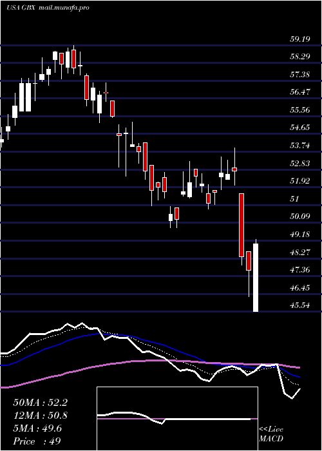Click the 12MA : 50.8 value
This screenshot has width=322, height=451.
[x=40, y=416]
